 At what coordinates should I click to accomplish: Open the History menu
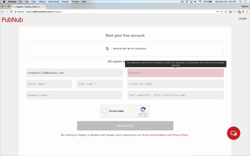[x=42, y=1]
